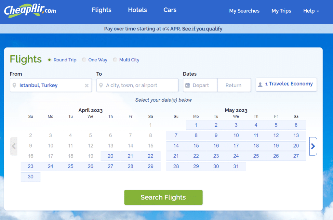
Task: Select May 13 in the calendar
Action: [x=296, y=136]
